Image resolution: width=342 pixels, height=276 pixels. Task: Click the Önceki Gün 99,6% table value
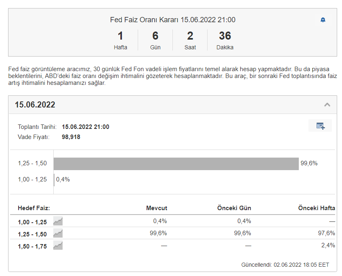[243, 233]
